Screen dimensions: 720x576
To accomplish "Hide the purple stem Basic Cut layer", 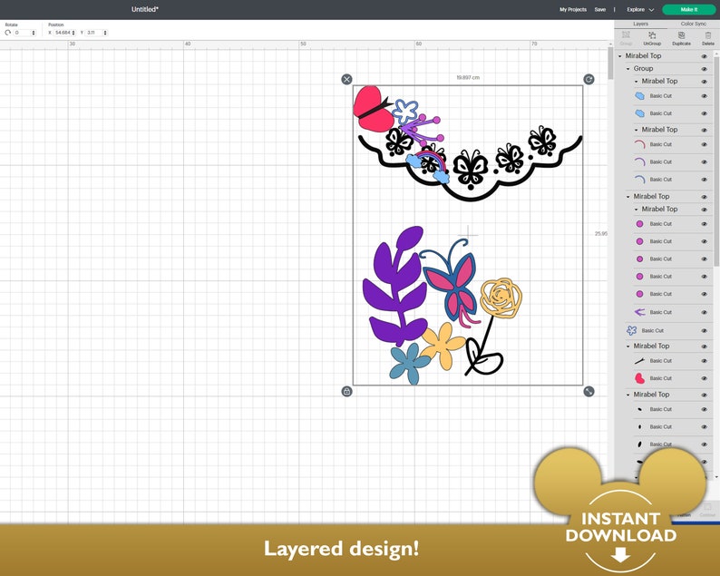I will coord(704,312).
